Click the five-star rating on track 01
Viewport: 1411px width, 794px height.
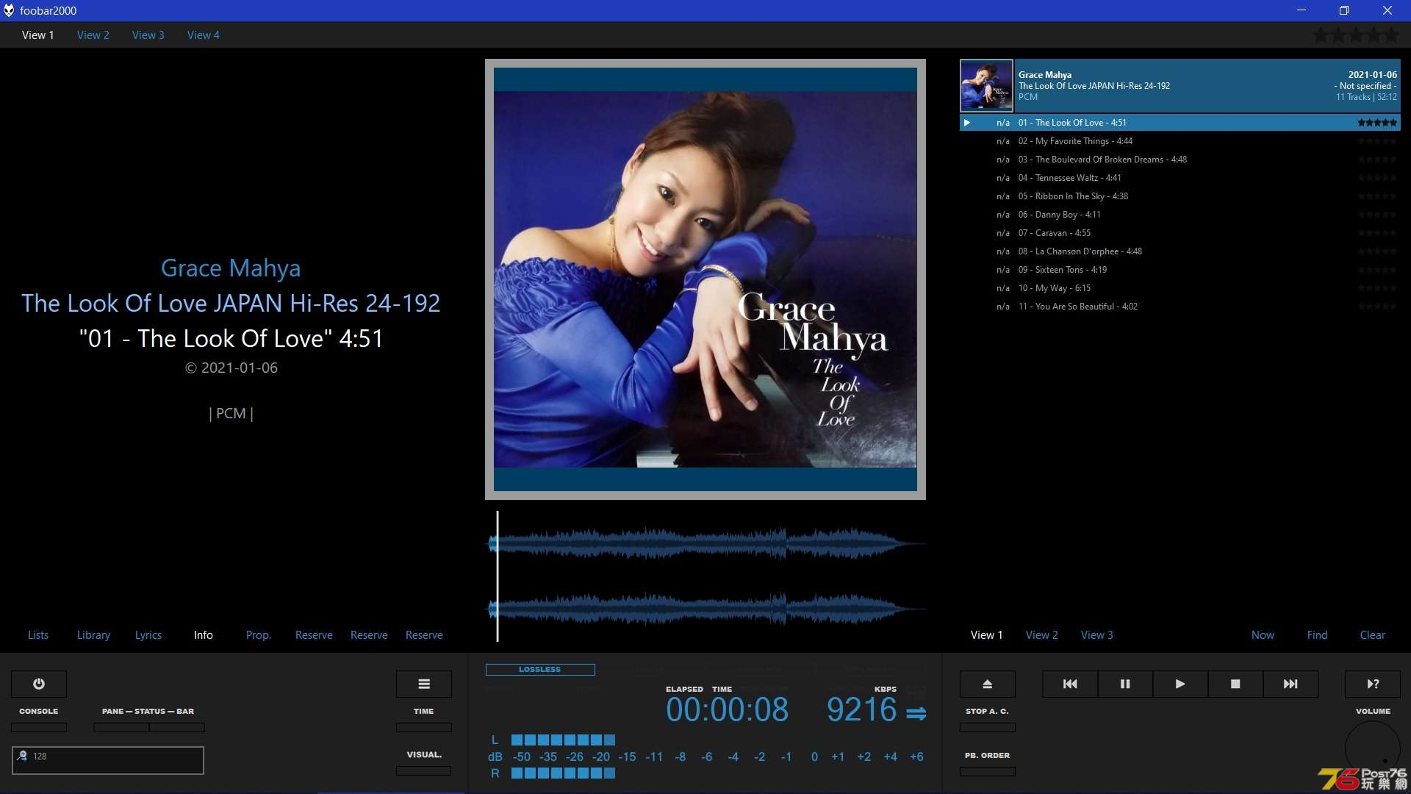pyautogui.click(x=1377, y=123)
